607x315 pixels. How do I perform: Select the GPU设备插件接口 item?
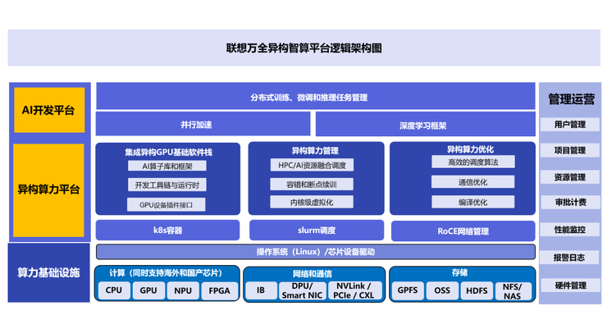166,205
